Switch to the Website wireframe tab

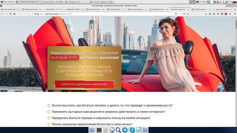[x=73, y=9]
